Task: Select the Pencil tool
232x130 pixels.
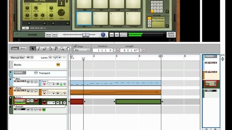Action: tap(39, 48)
